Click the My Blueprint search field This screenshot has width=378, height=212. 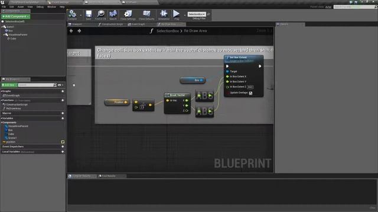(37, 85)
